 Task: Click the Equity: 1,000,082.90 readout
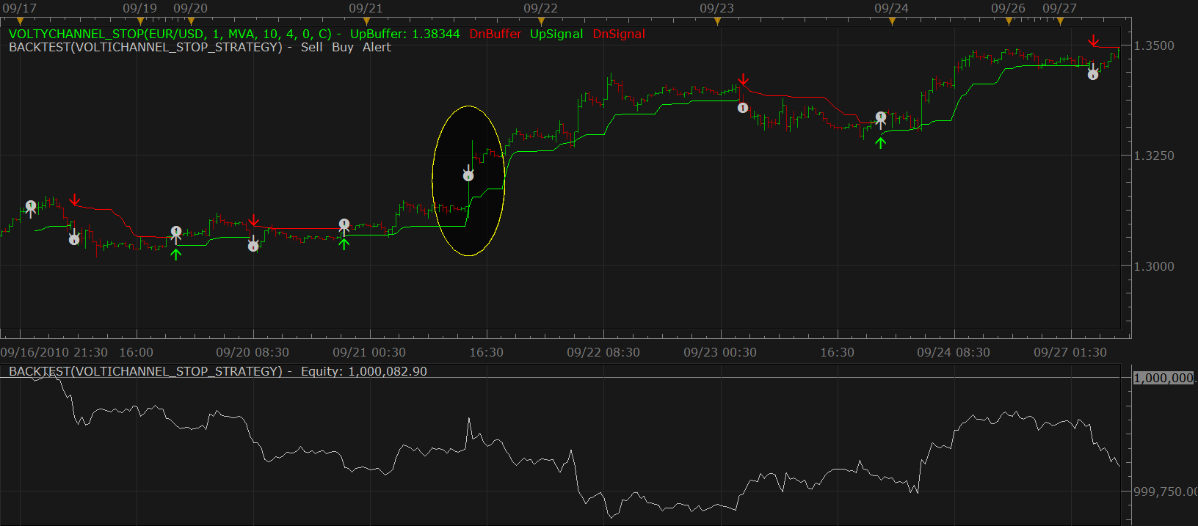(364, 371)
